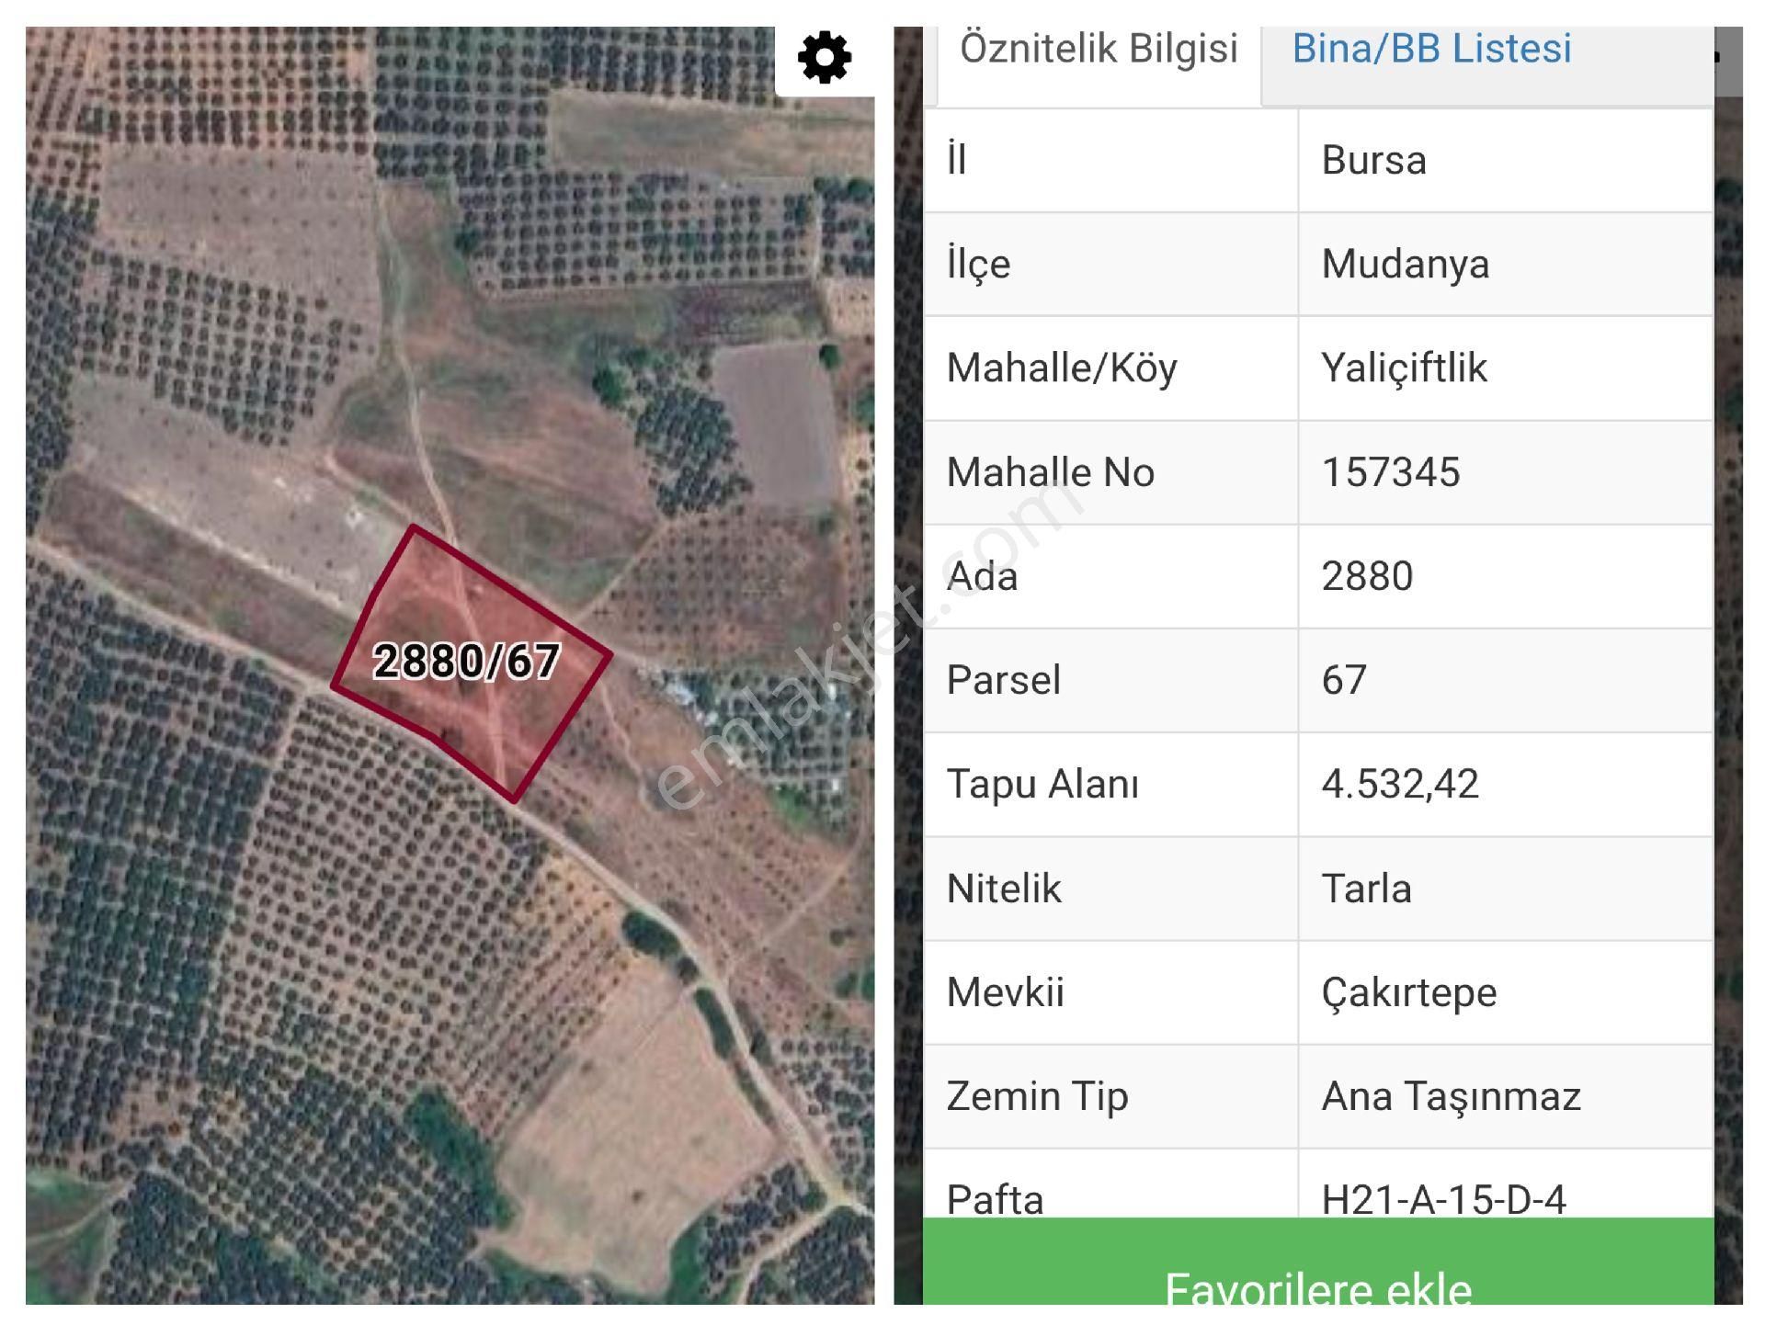Click the Mahalle/Köy row label
Image resolution: width=1765 pixels, height=1325 pixels.
coord(1062,368)
